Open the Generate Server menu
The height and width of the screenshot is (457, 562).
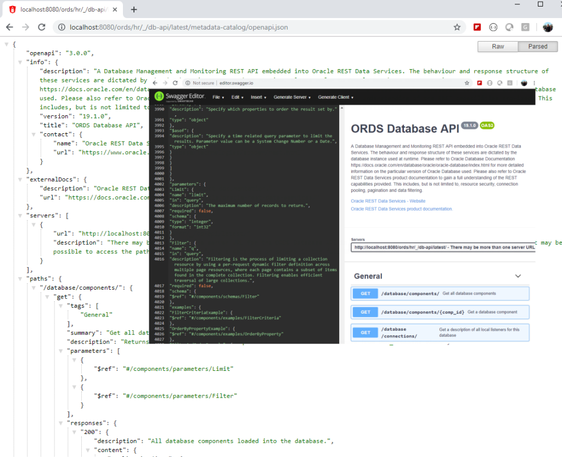coord(292,97)
